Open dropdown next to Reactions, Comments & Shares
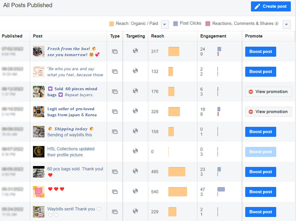Image resolution: width=296 pixels, height=221 pixels. pyautogui.click(x=287, y=25)
